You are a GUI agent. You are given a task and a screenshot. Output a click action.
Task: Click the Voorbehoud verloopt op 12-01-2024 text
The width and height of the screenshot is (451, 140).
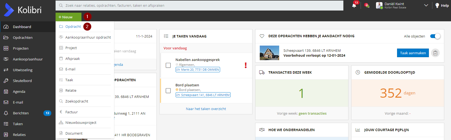(x=314, y=55)
